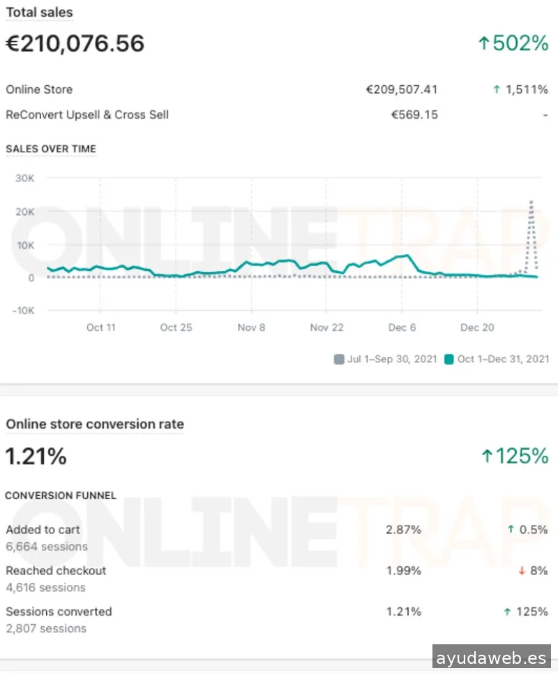Open the Total sales report
Screen dimensions: 558x675
click(x=39, y=12)
